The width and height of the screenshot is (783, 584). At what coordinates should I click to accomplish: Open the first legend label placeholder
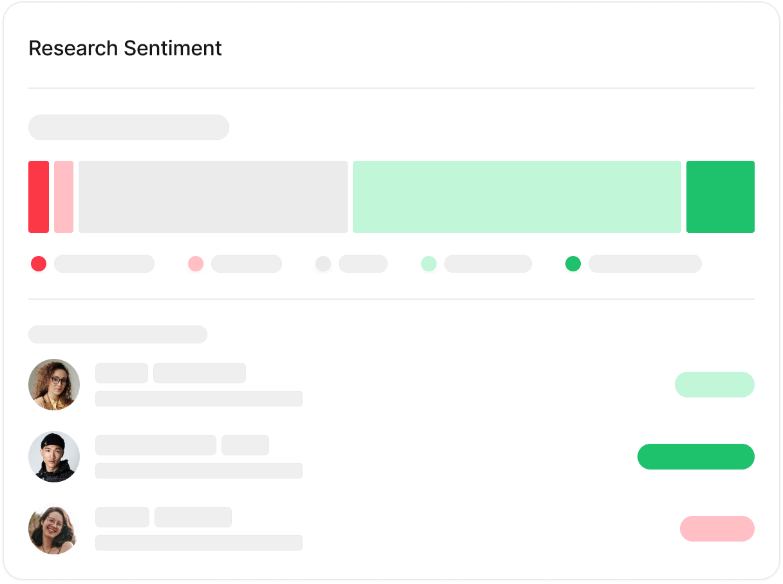(x=104, y=264)
